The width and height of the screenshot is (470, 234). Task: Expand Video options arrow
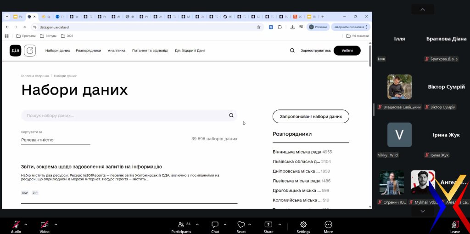point(56,224)
